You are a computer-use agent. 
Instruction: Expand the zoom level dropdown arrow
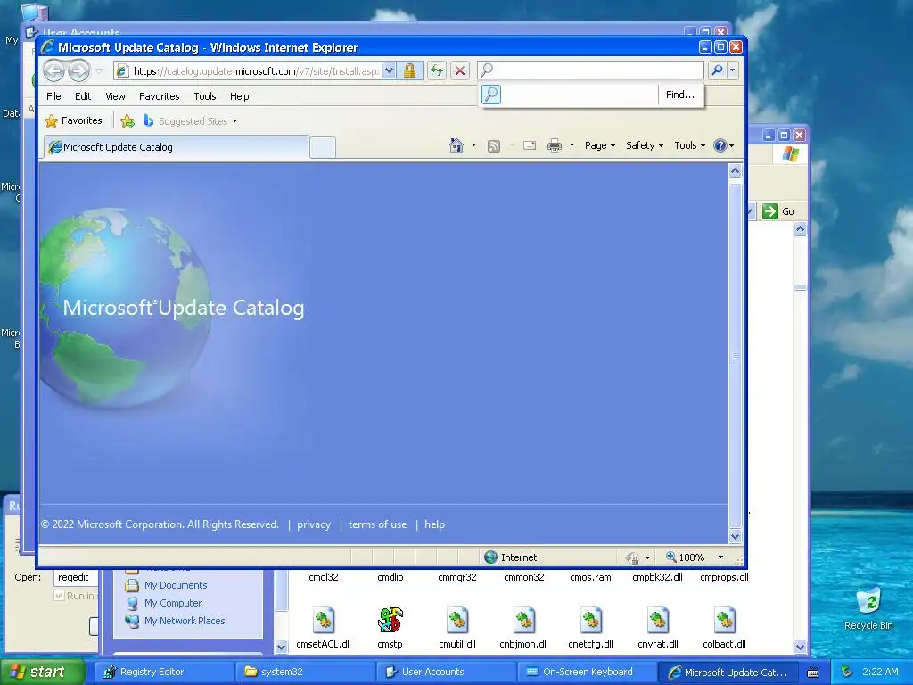[720, 557]
